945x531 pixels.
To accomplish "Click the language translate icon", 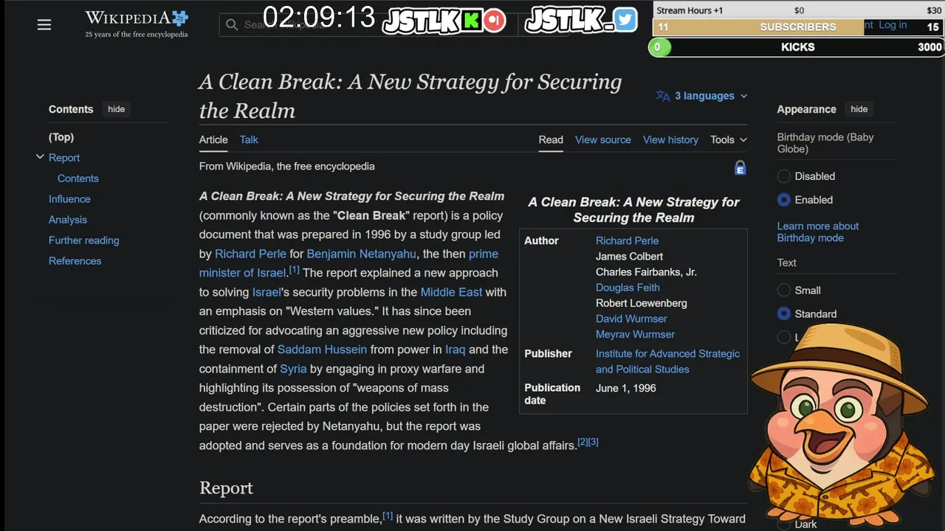I will [x=663, y=96].
